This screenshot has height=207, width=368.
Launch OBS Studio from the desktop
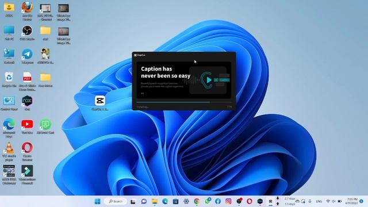coord(27,30)
